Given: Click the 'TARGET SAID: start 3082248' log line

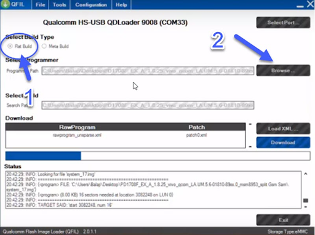Looking at the screenshot, I should (59, 205).
